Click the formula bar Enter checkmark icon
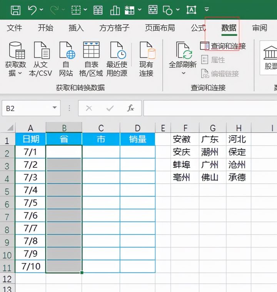This screenshot has width=277, height=292. [x=110, y=108]
